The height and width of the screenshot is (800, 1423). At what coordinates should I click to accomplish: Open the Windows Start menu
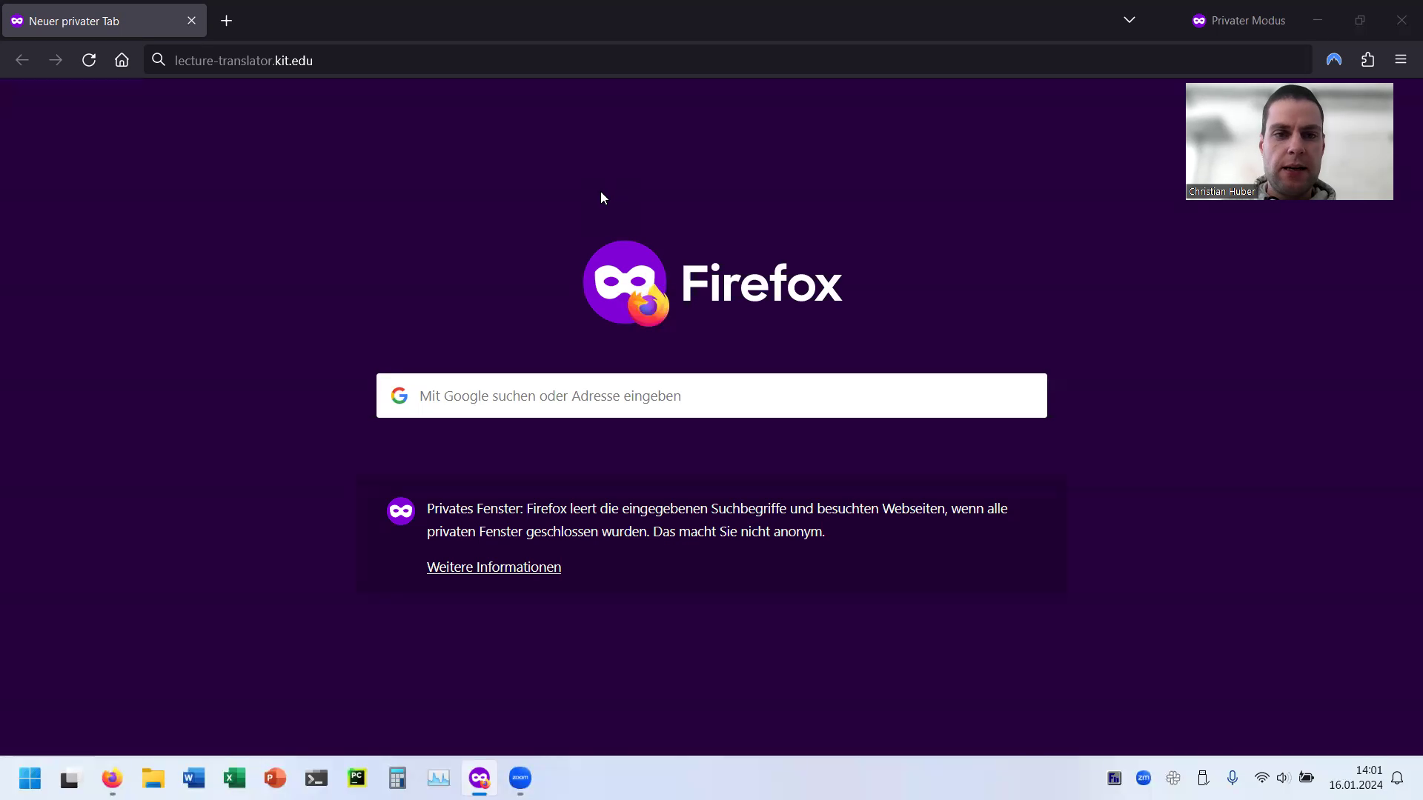click(30, 779)
